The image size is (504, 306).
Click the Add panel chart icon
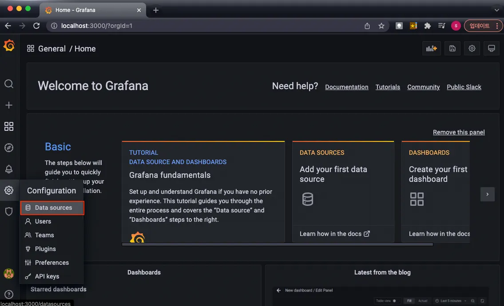(431, 48)
